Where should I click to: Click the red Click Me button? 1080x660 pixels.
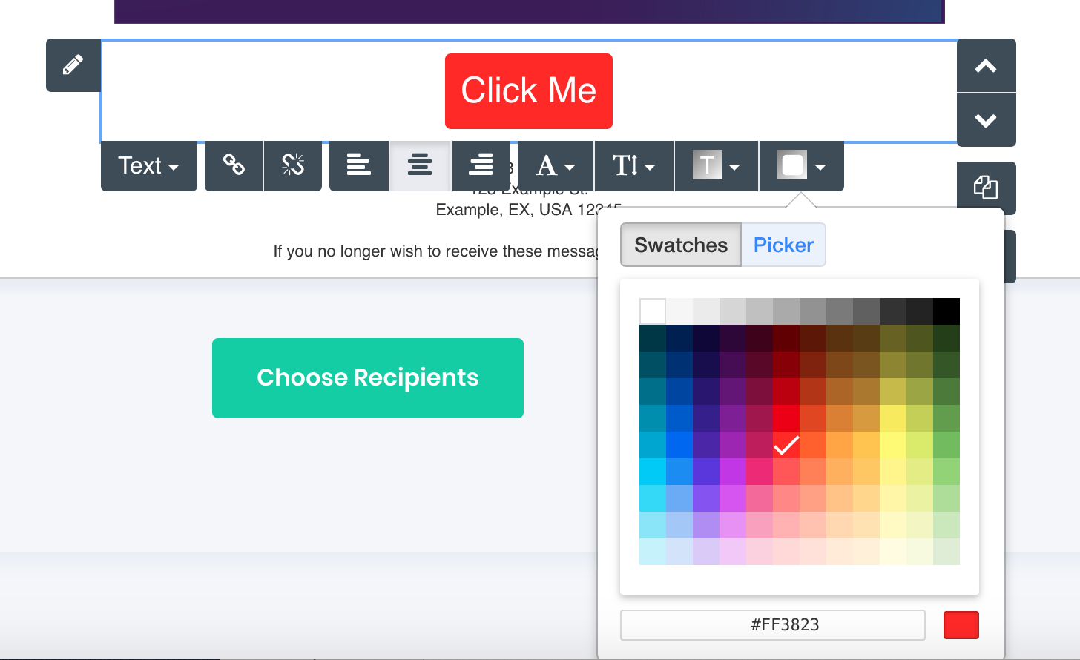pyautogui.click(x=529, y=91)
